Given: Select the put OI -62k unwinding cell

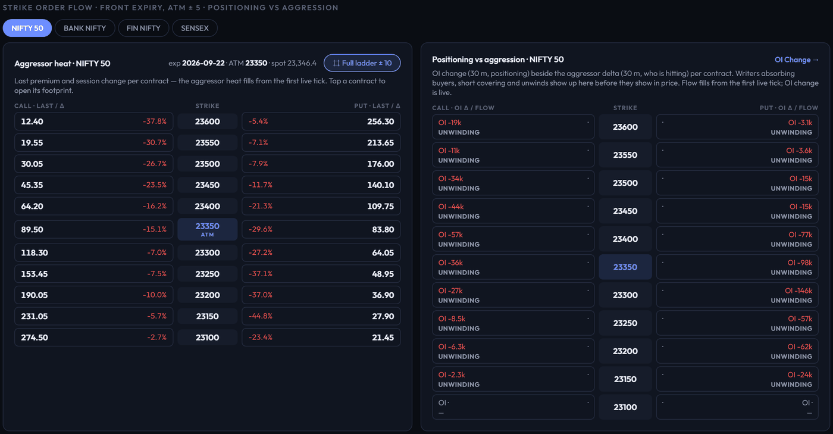Looking at the screenshot, I should click(737, 351).
